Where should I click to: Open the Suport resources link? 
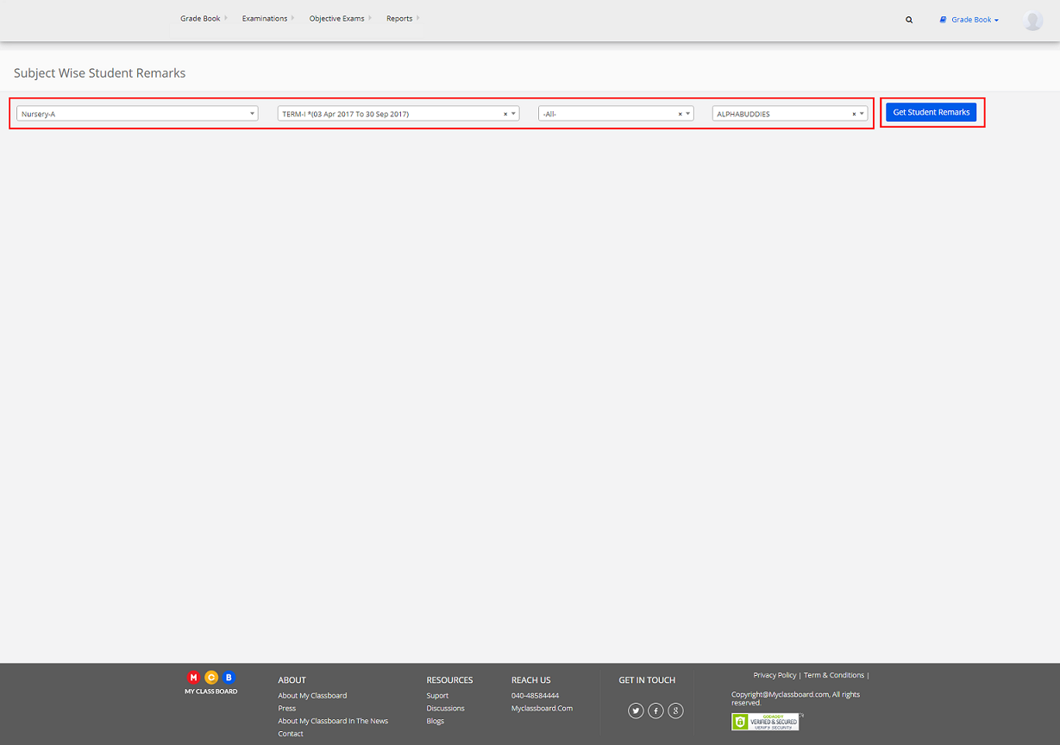tap(437, 696)
